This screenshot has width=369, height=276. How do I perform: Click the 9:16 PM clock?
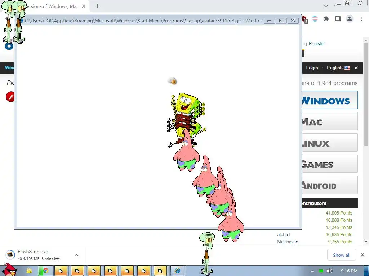pos(349,271)
